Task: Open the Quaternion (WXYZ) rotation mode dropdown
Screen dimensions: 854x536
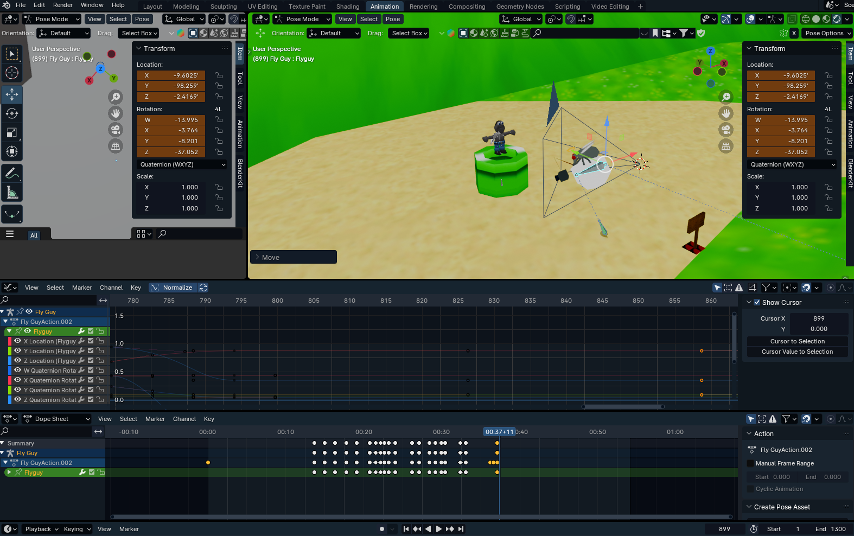Action: tap(792, 164)
